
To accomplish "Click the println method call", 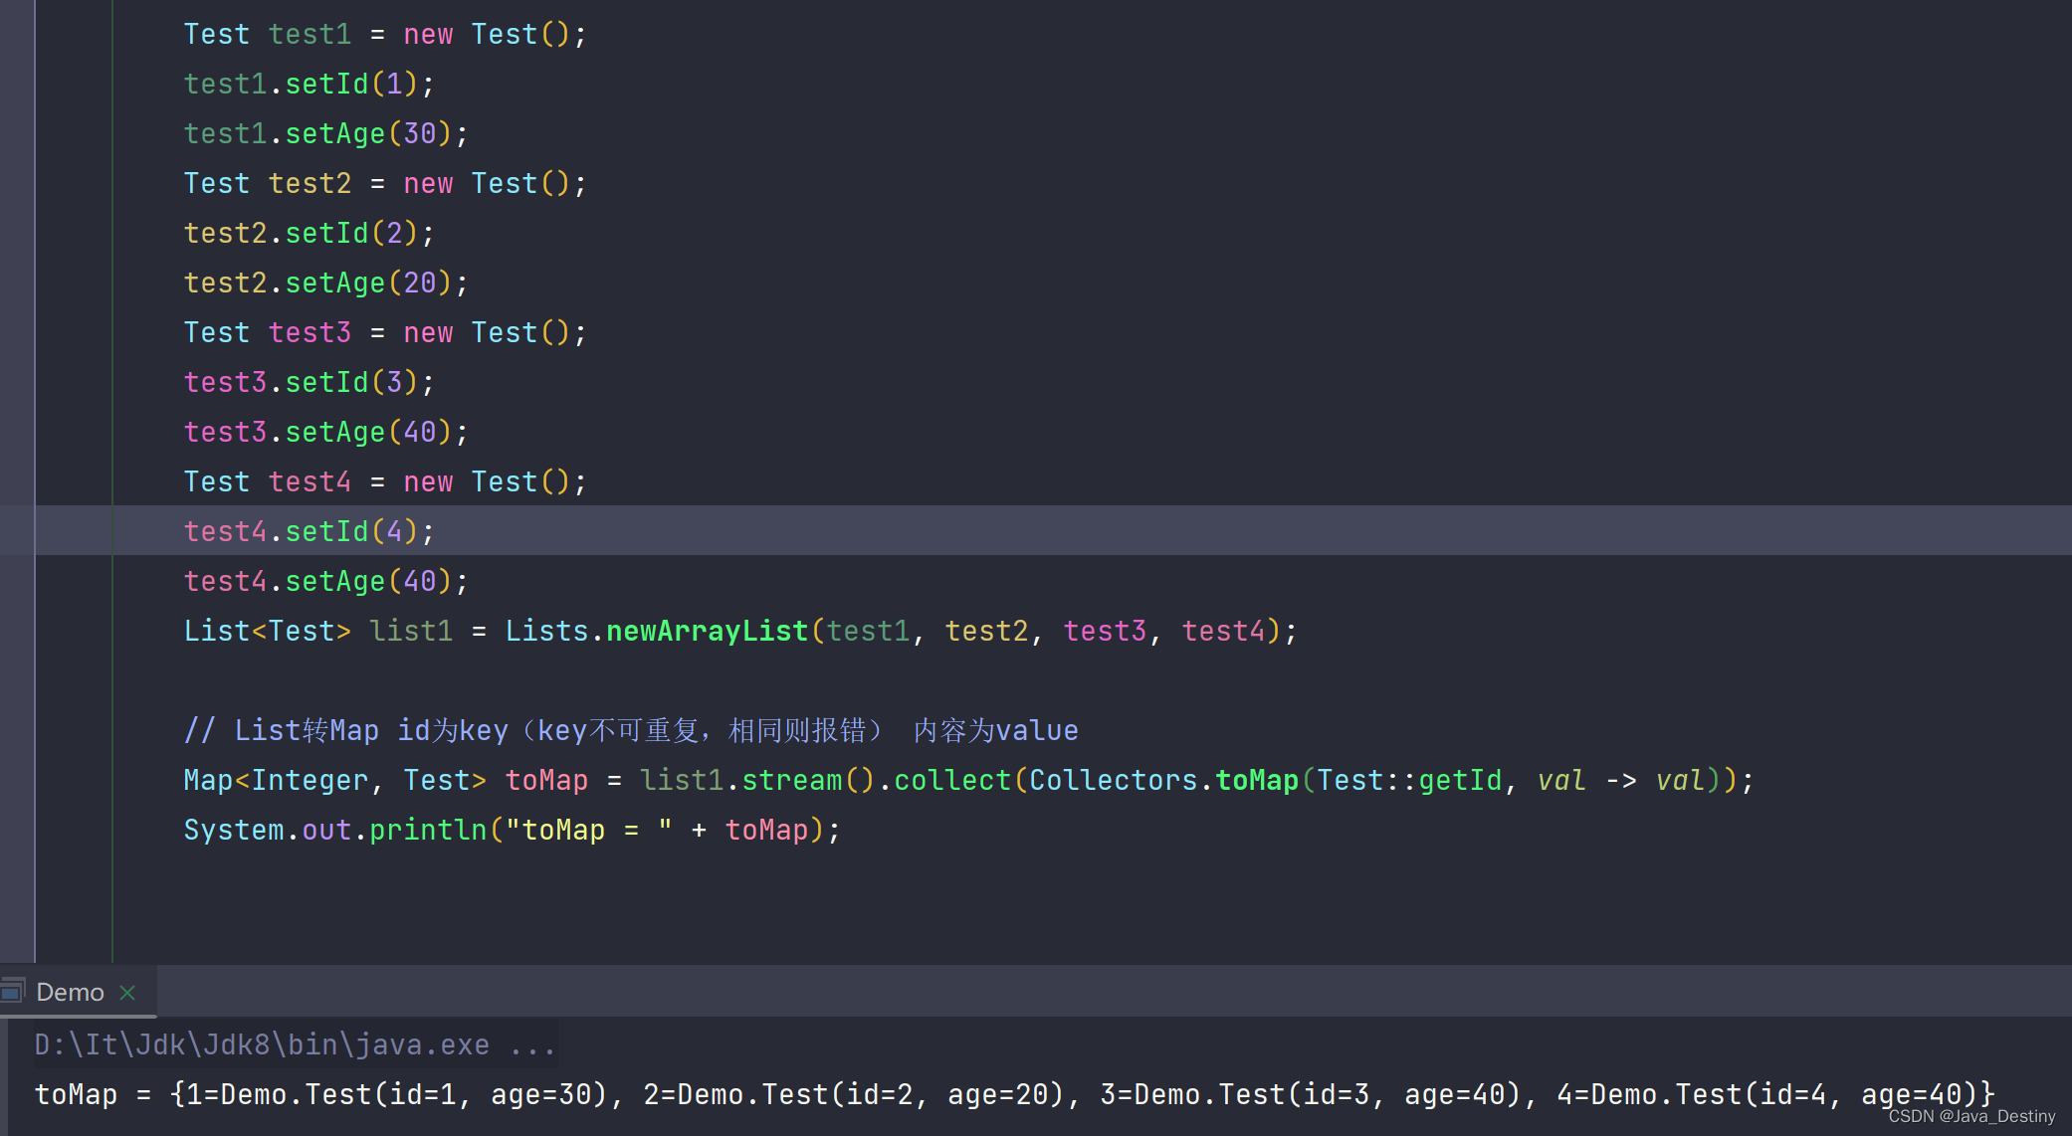I will click(428, 830).
